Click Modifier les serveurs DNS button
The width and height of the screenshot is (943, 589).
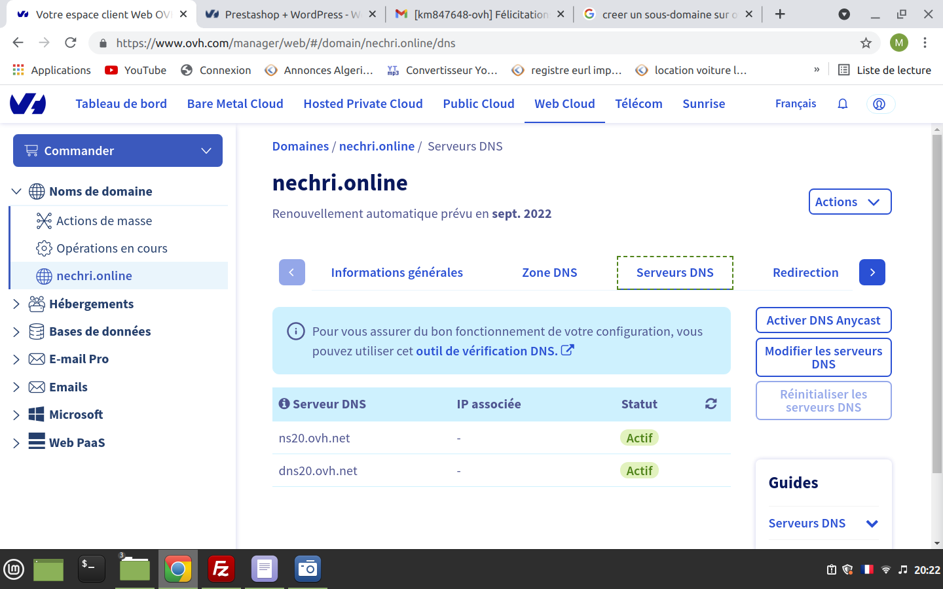coord(824,357)
